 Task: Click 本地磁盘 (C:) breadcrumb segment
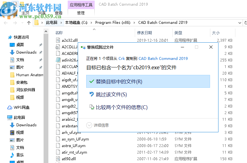pos(76,23)
